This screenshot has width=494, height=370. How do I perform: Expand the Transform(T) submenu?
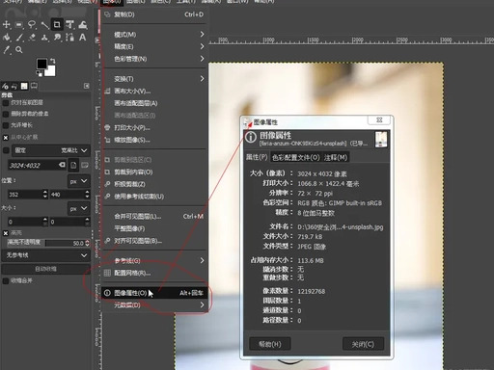(155, 79)
